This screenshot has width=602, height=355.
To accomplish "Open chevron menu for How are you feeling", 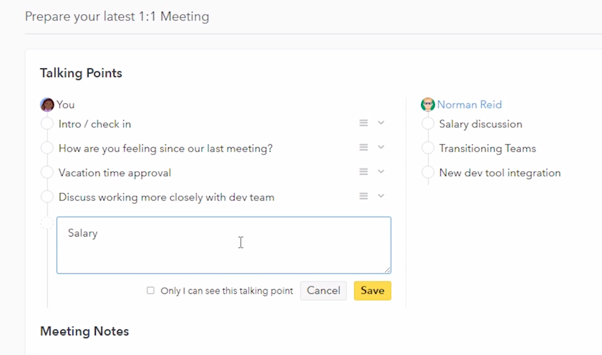I will [x=381, y=147].
